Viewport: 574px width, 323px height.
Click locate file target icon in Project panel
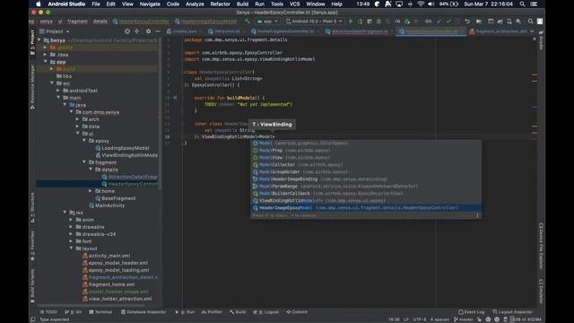click(127, 31)
